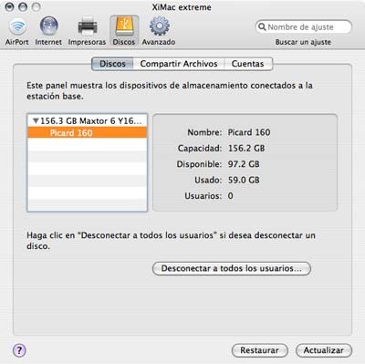Click the Nombre value Picard 160

point(249,132)
